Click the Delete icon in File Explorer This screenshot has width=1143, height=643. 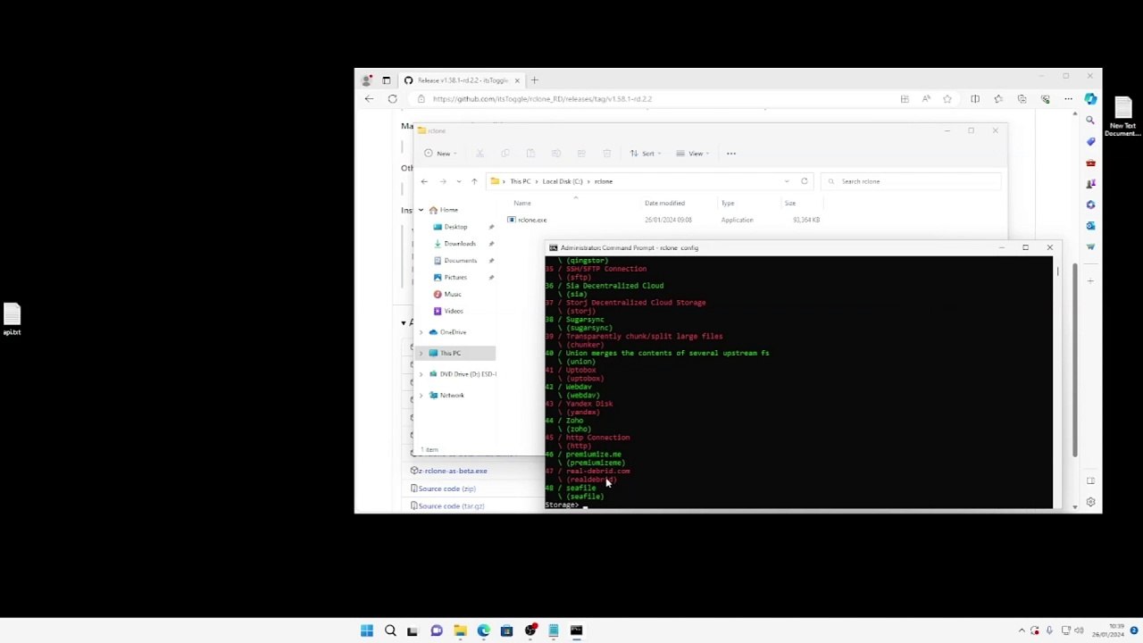click(606, 154)
